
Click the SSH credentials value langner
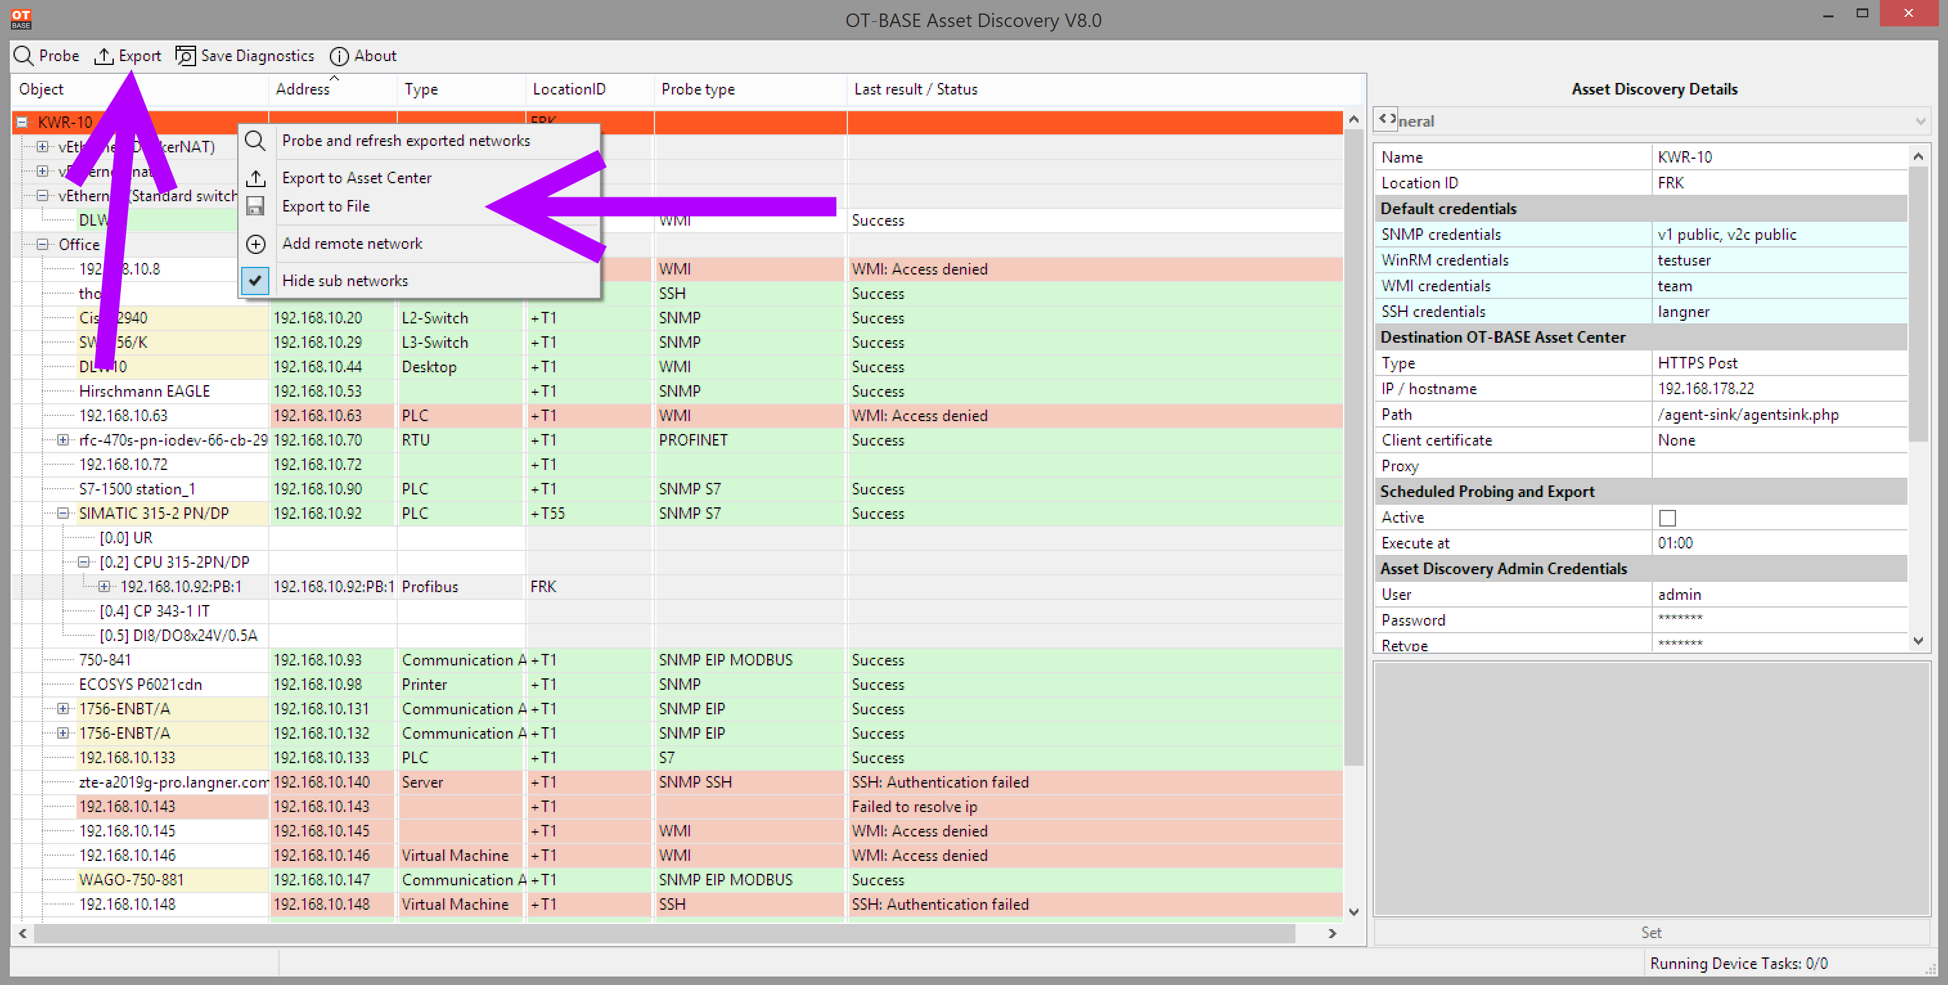(1780, 312)
